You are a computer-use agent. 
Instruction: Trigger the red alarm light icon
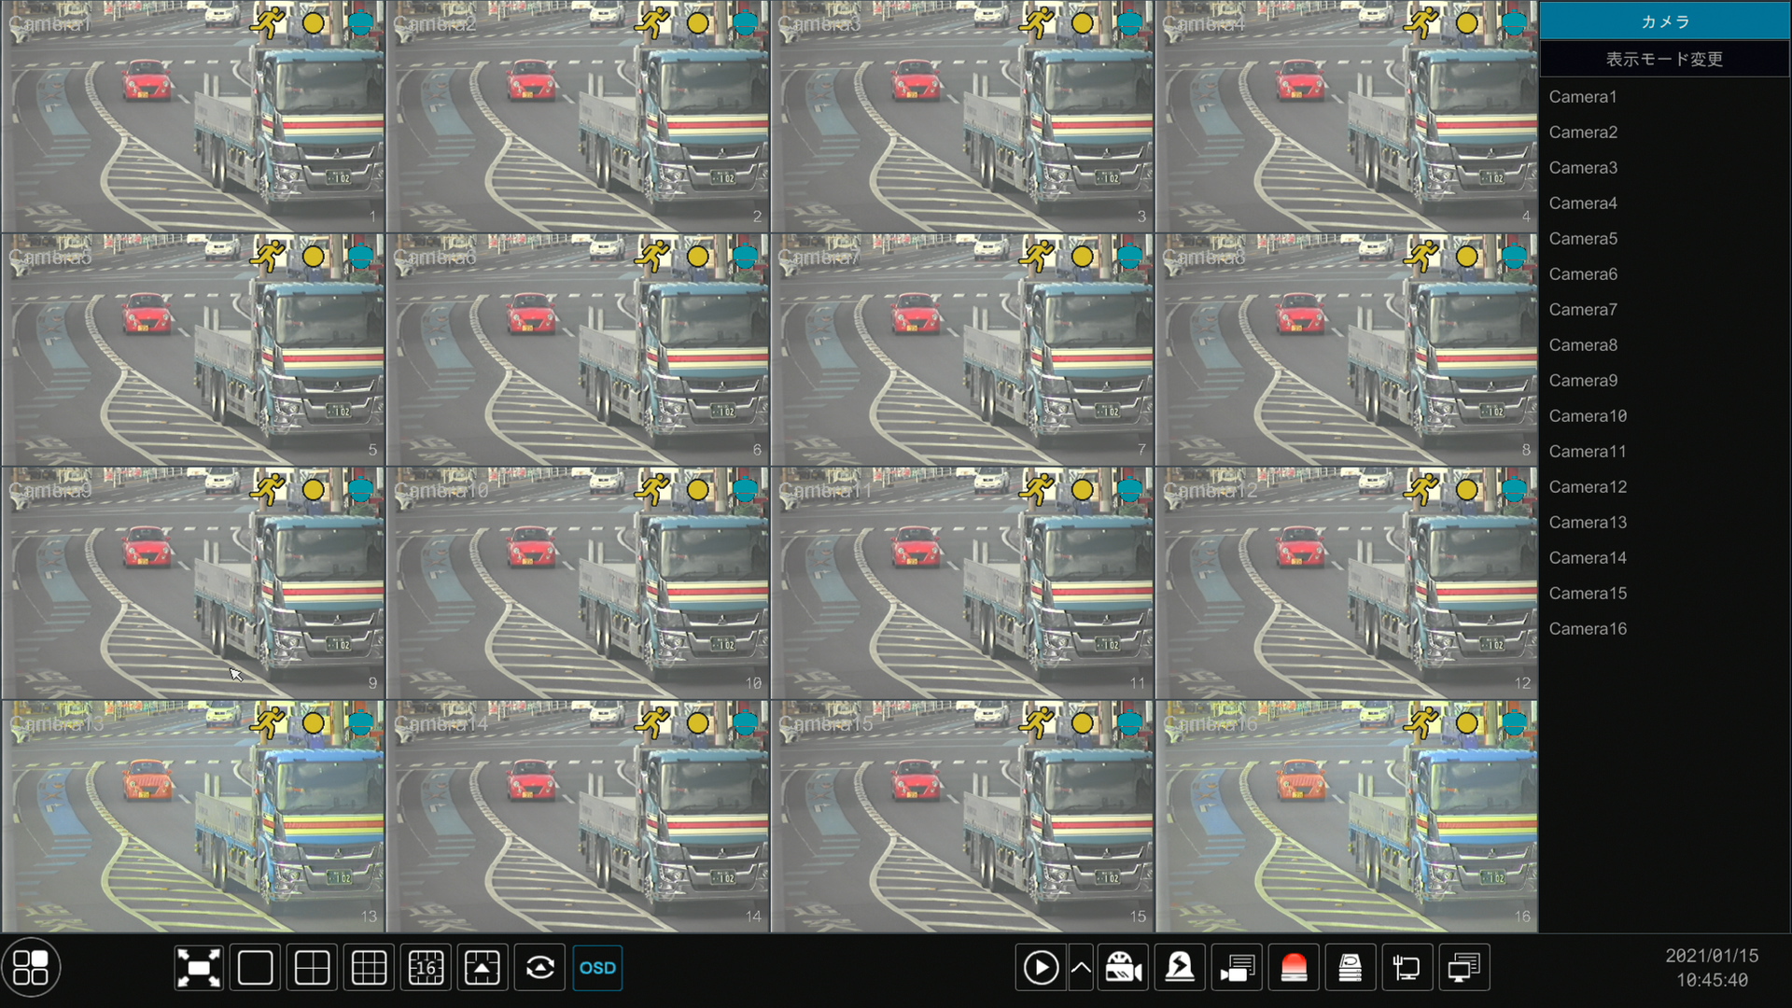click(x=1294, y=968)
